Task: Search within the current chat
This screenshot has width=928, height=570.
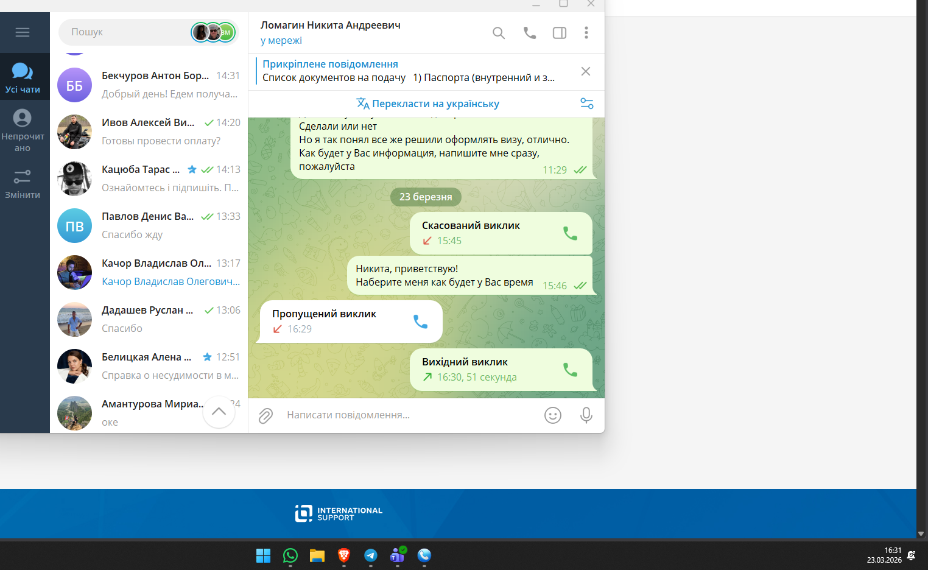Action: click(x=499, y=33)
